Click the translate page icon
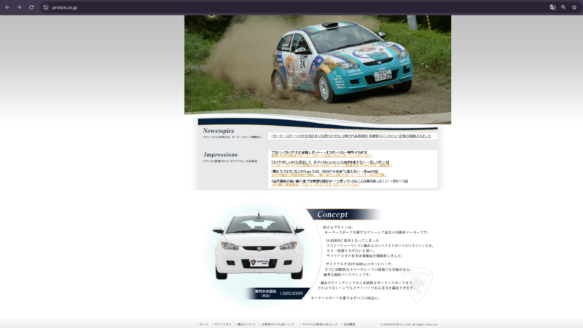The height and width of the screenshot is (328, 583). point(552,7)
